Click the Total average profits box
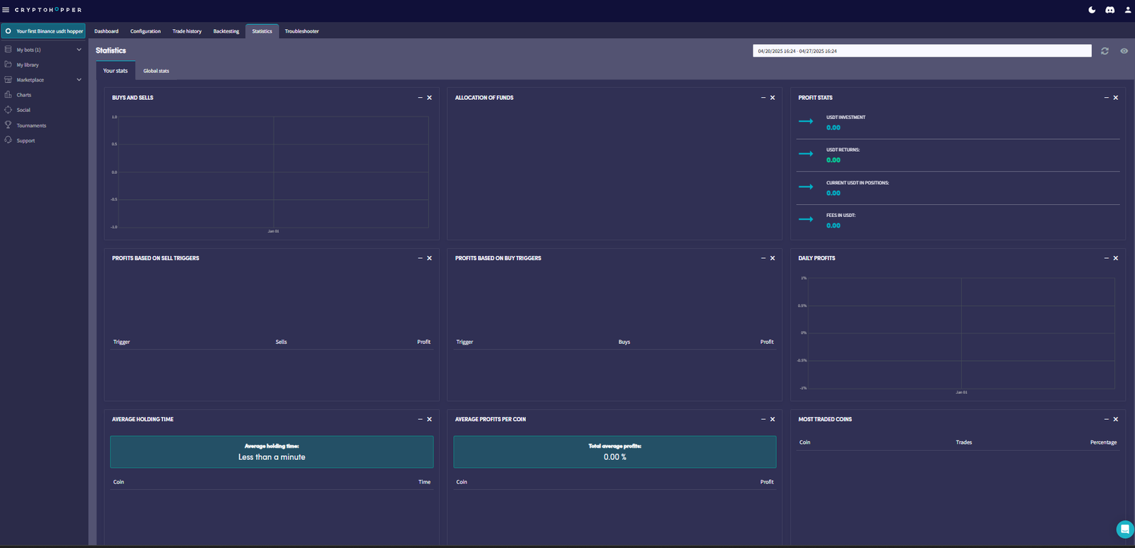 click(615, 452)
